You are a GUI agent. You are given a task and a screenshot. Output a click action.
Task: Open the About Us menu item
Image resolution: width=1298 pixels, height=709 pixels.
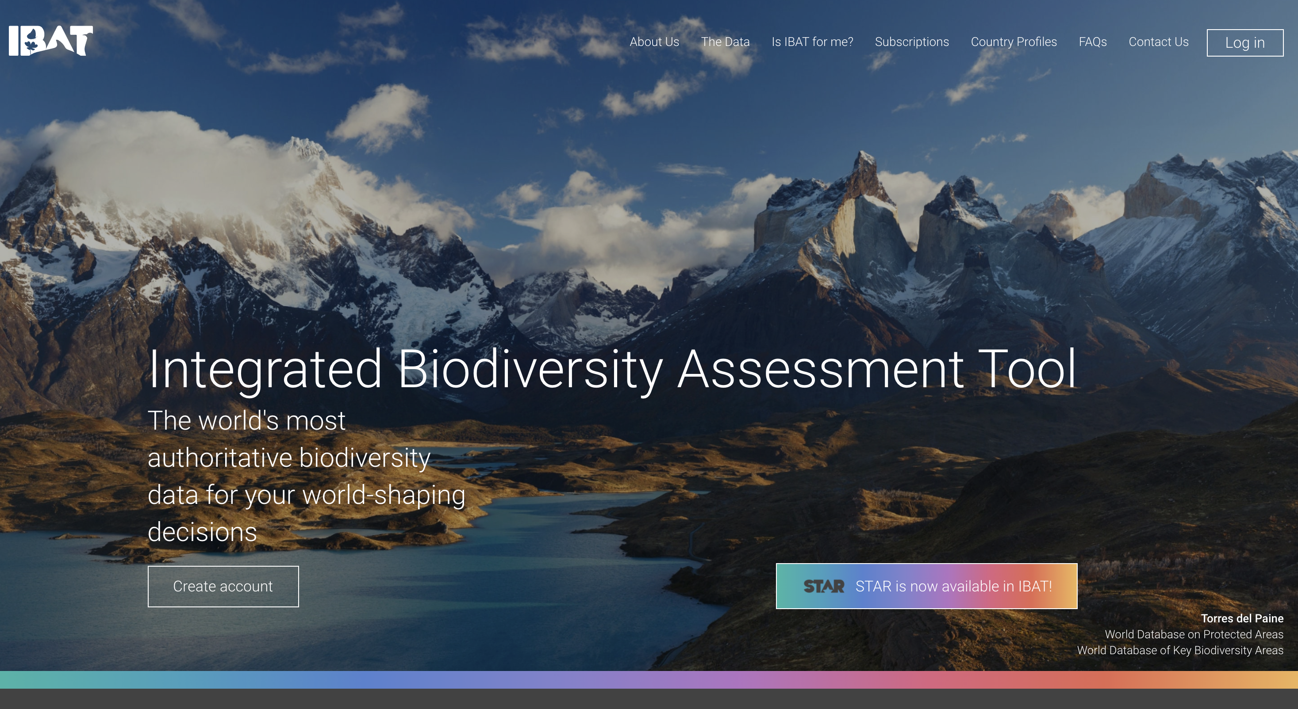pyautogui.click(x=654, y=42)
